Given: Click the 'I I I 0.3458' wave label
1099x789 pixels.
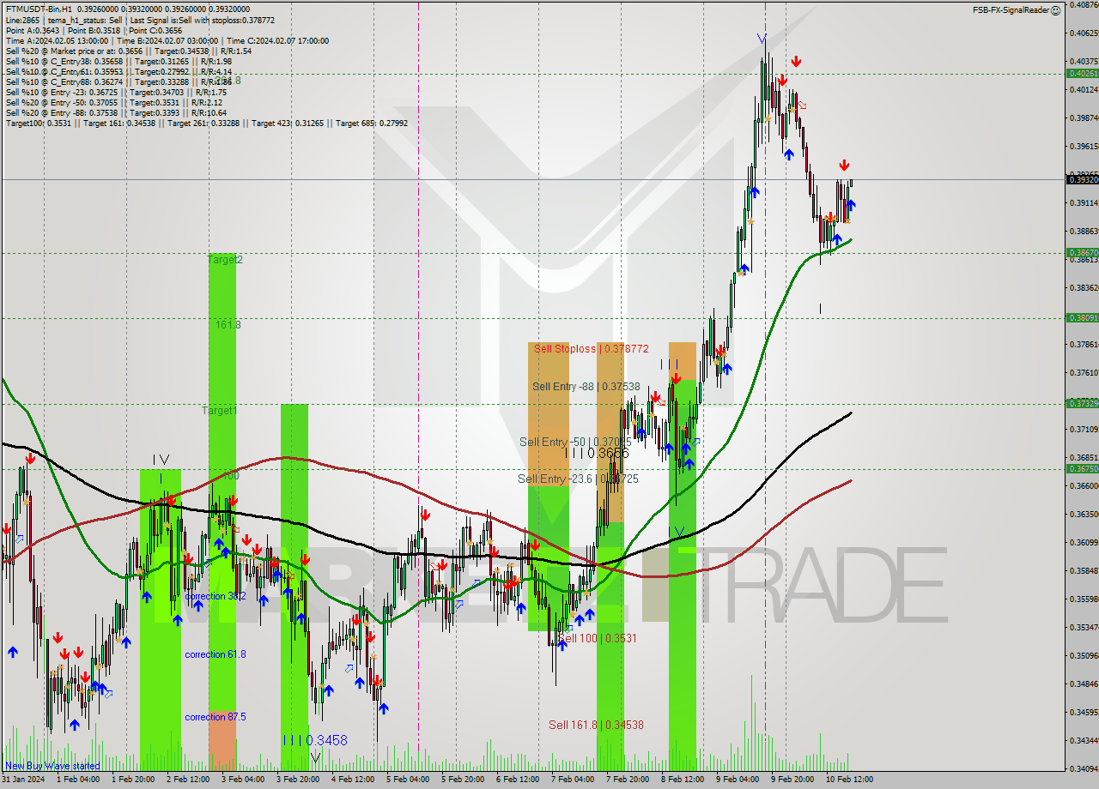Looking at the screenshot, I should 315,740.
